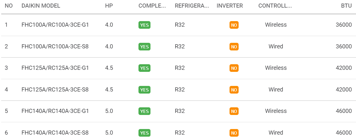
Task: Click the green YES badge in row 6
Action: (144, 133)
